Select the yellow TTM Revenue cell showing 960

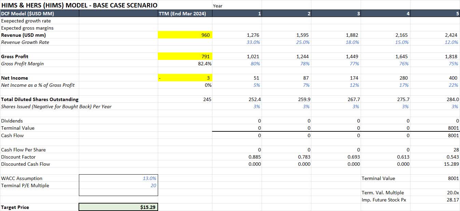[185, 35]
